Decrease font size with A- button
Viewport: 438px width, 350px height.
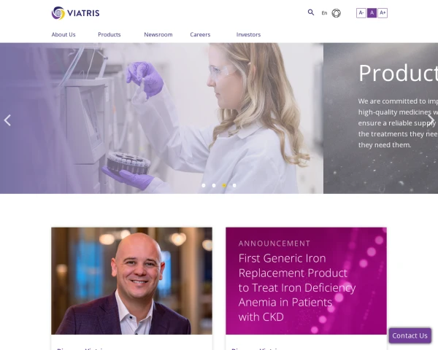[361, 13]
